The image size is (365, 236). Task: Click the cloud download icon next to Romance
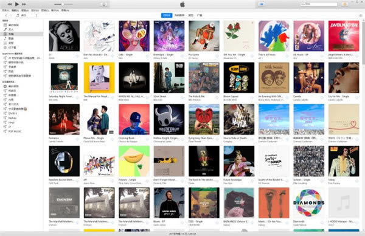point(77,140)
